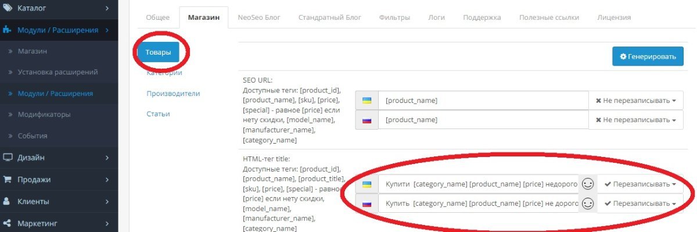This screenshot has height=232, width=697.
Task: Click the user icon beside Клиенты
Action: [8, 202]
